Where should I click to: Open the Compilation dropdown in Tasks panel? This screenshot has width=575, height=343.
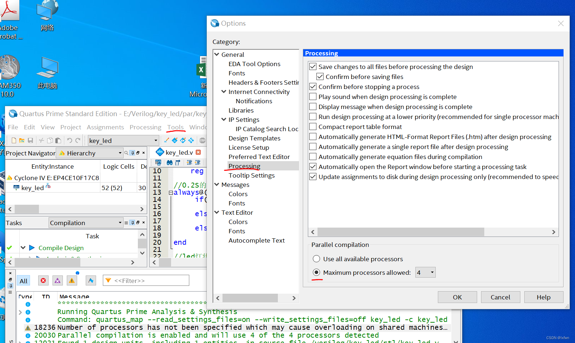[x=86, y=223]
